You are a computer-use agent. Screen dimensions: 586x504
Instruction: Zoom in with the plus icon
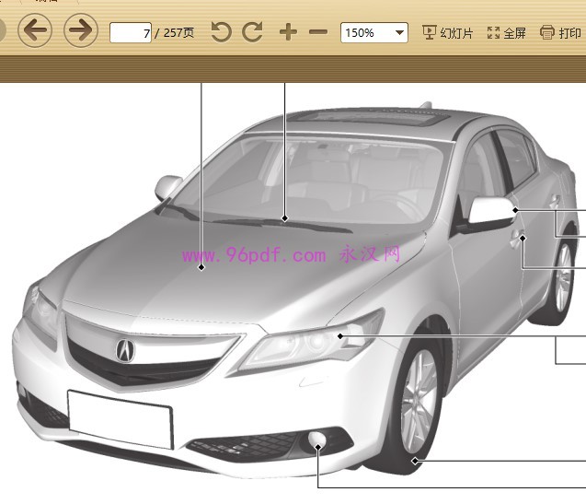coord(288,33)
